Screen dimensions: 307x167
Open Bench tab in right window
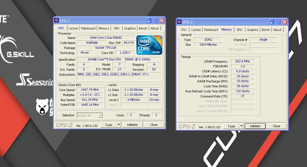point(266,30)
